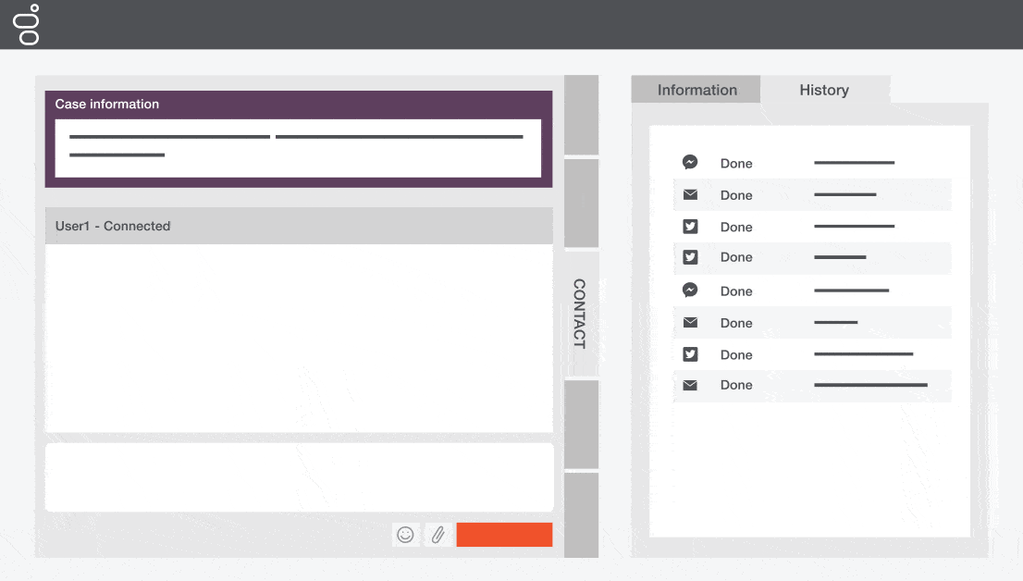Click the Case information header
Screen dimensions: 1023x581
107,105
